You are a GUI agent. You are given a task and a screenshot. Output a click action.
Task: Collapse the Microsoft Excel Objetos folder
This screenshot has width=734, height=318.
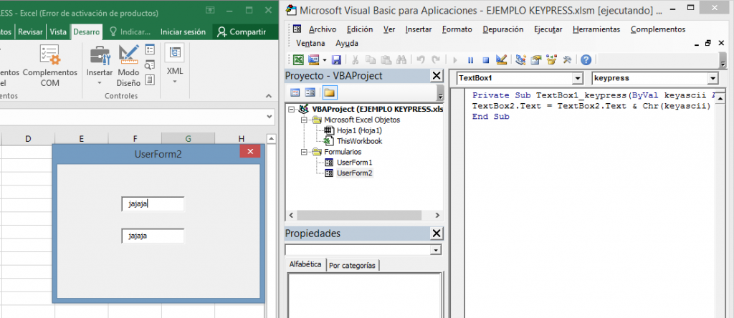click(304, 120)
